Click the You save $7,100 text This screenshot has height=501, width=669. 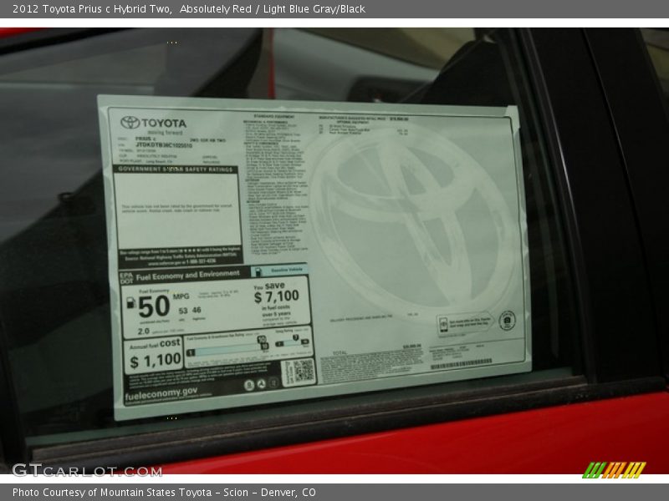276,293
